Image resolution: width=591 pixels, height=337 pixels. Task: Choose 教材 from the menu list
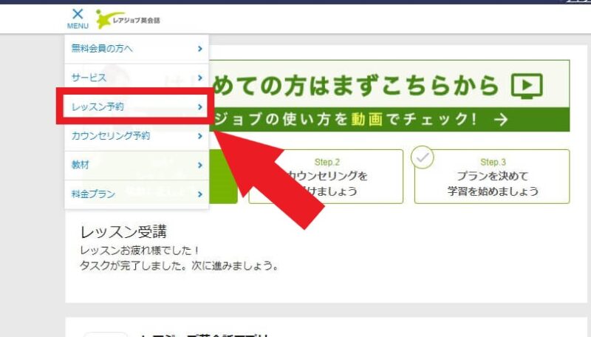click(x=81, y=166)
